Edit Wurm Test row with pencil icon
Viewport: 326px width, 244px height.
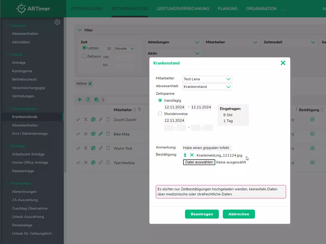pos(101,148)
